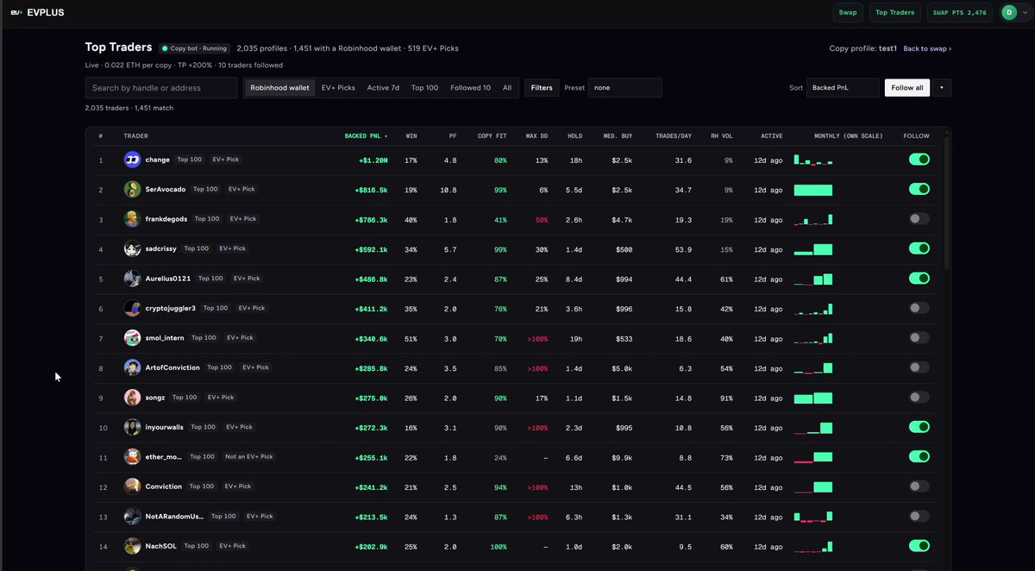
Task: Enable follow toggle for songz
Action: click(919, 398)
